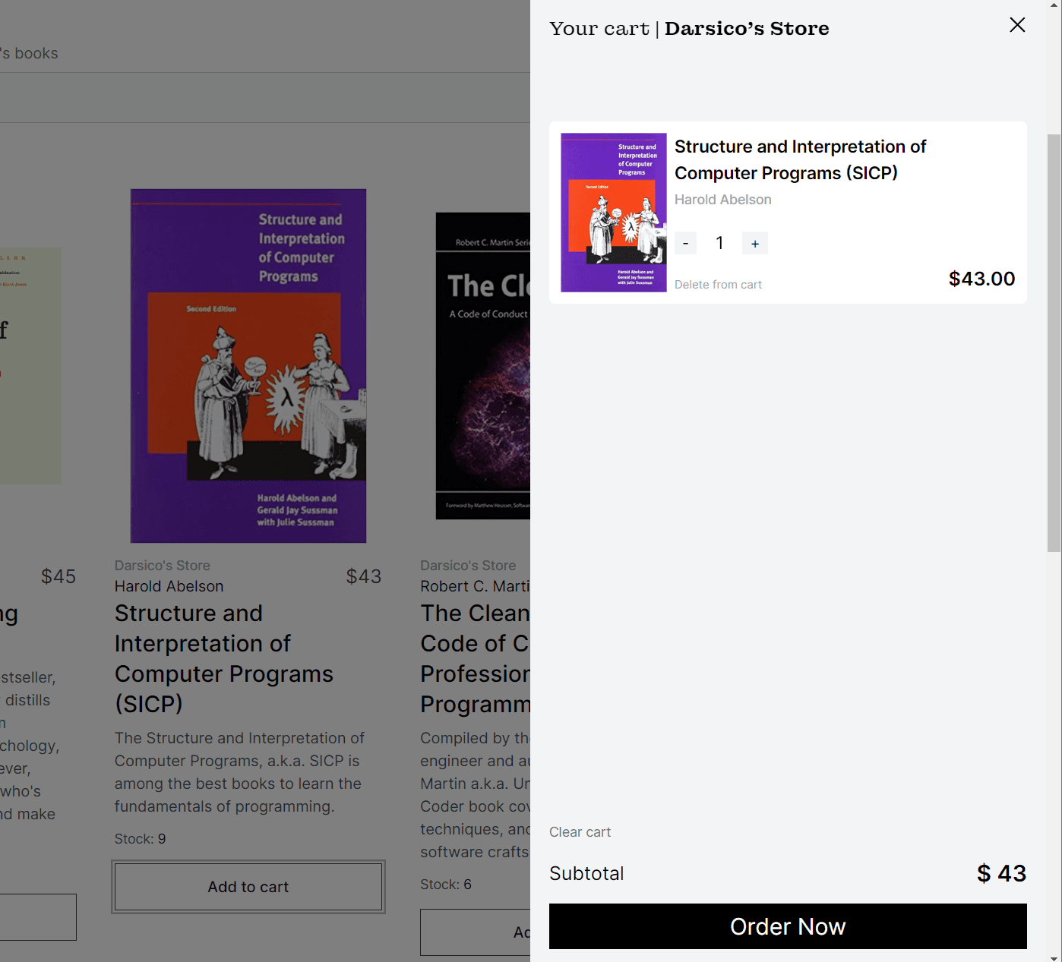Click large SICP book cover image
Image resolution: width=1062 pixels, height=962 pixels.
click(248, 366)
